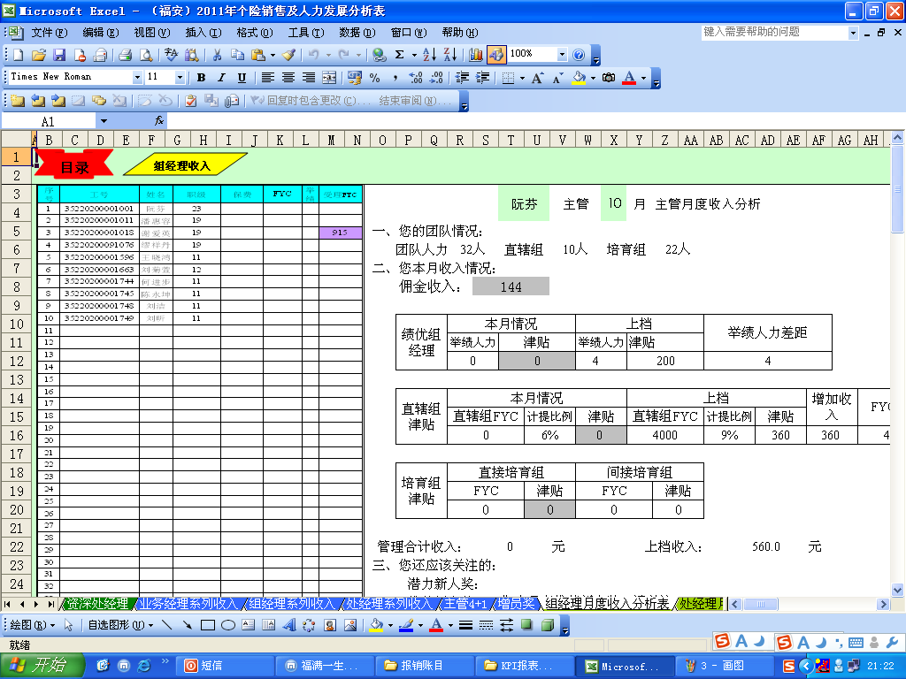Toggle Underline formatting
Screen dimensions: 906x679
242,78
